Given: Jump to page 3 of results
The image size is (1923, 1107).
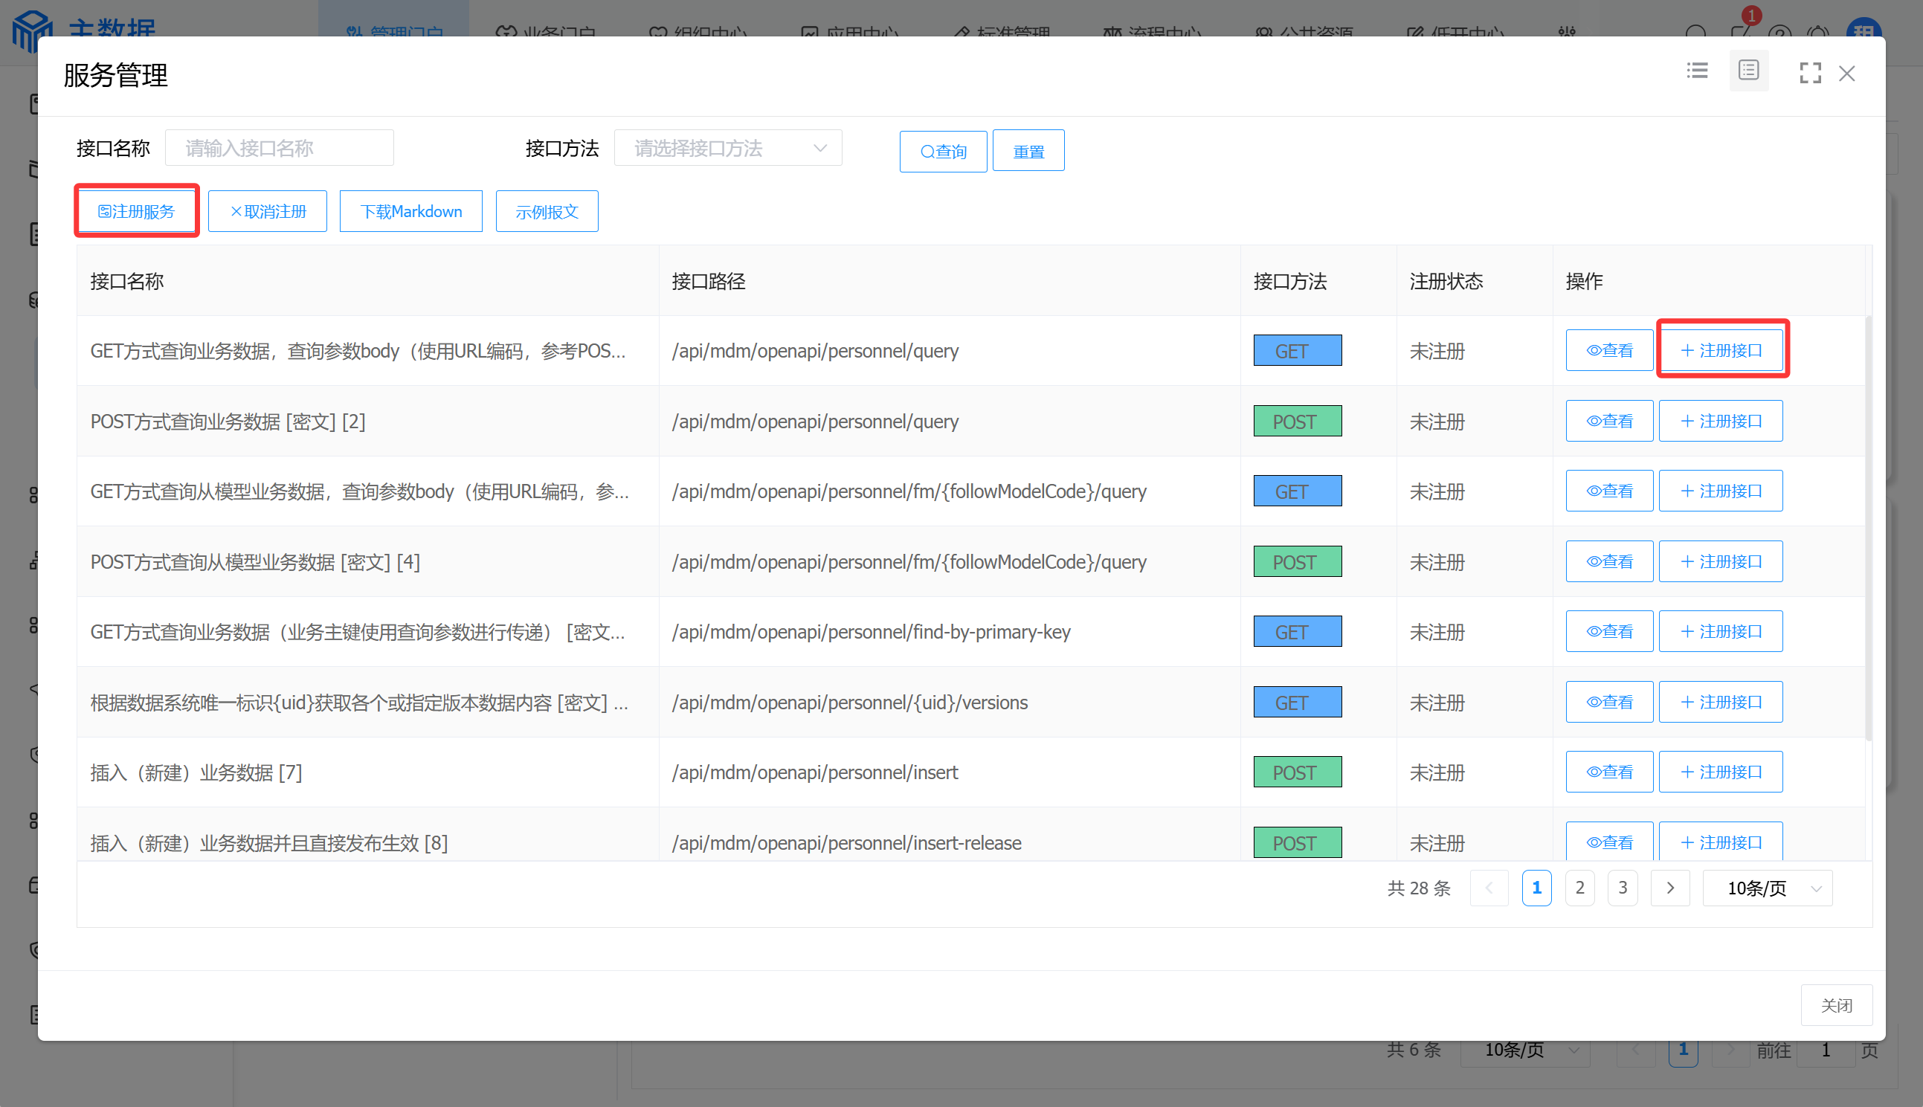Looking at the screenshot, I should coord(1623,888).
